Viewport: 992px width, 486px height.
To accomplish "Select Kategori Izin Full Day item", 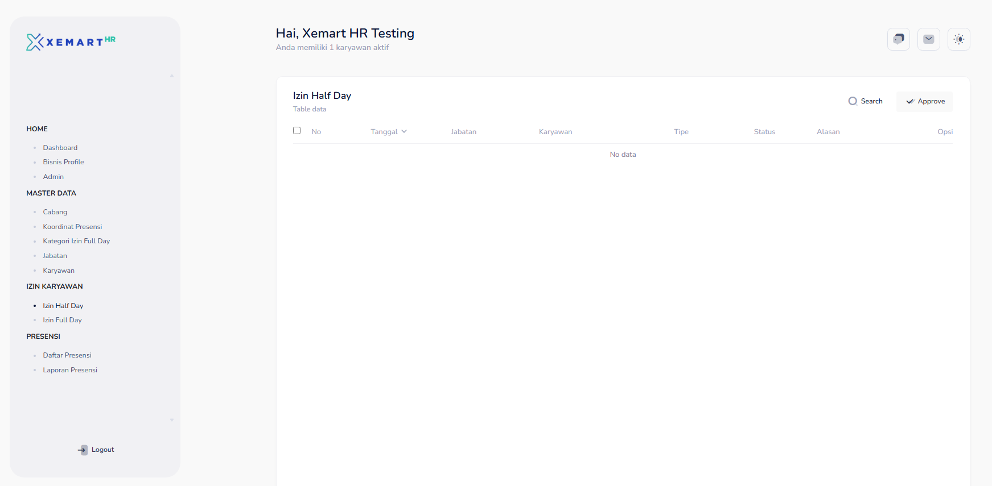I will click(x=76, y=241).
